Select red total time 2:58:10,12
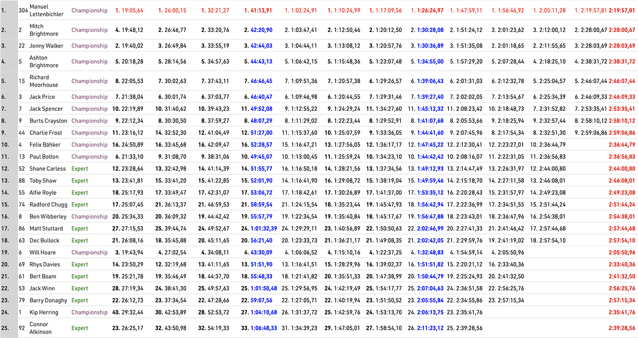Viewport: 638px width, 338px height. pos(621,121)
